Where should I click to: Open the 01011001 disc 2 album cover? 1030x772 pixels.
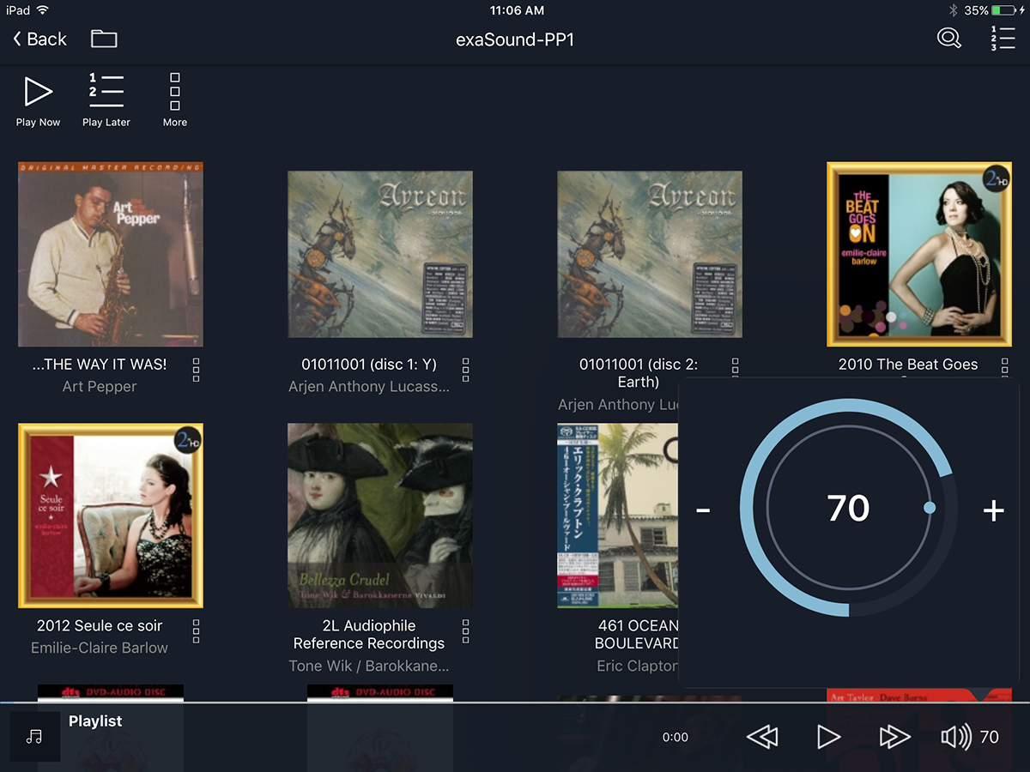tap(650, 254)
